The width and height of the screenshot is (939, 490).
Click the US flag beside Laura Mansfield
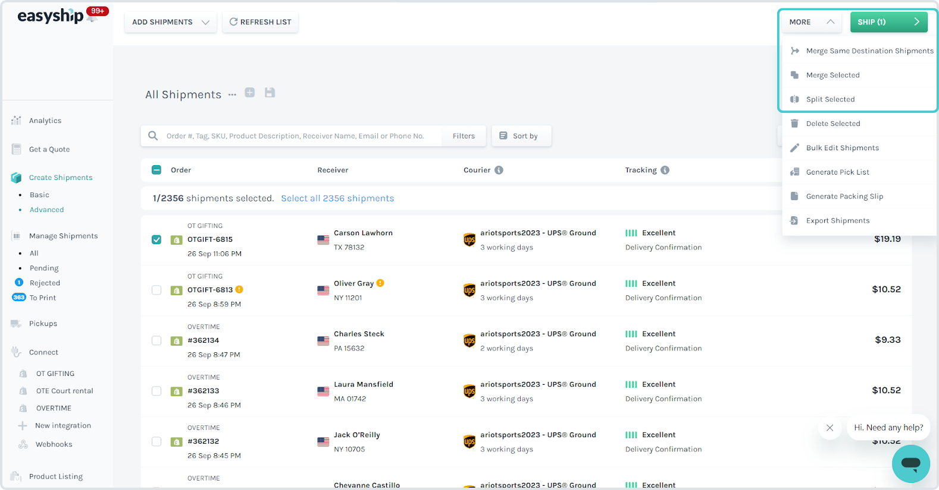[x=323, y=391]
